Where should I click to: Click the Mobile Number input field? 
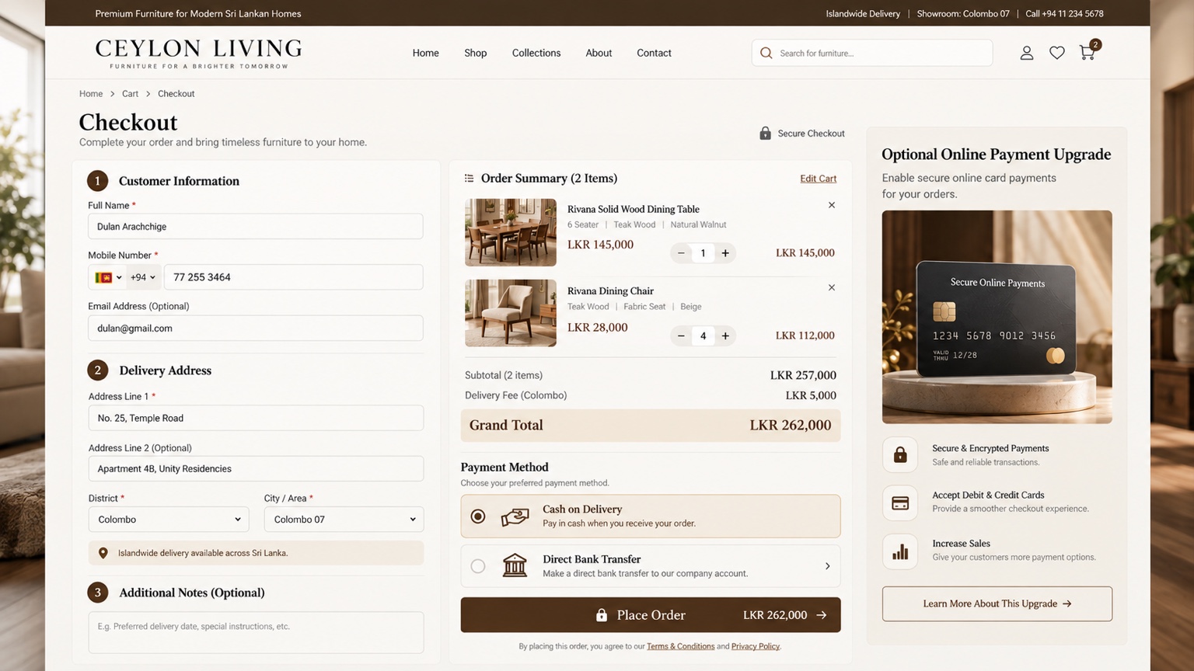293,277
